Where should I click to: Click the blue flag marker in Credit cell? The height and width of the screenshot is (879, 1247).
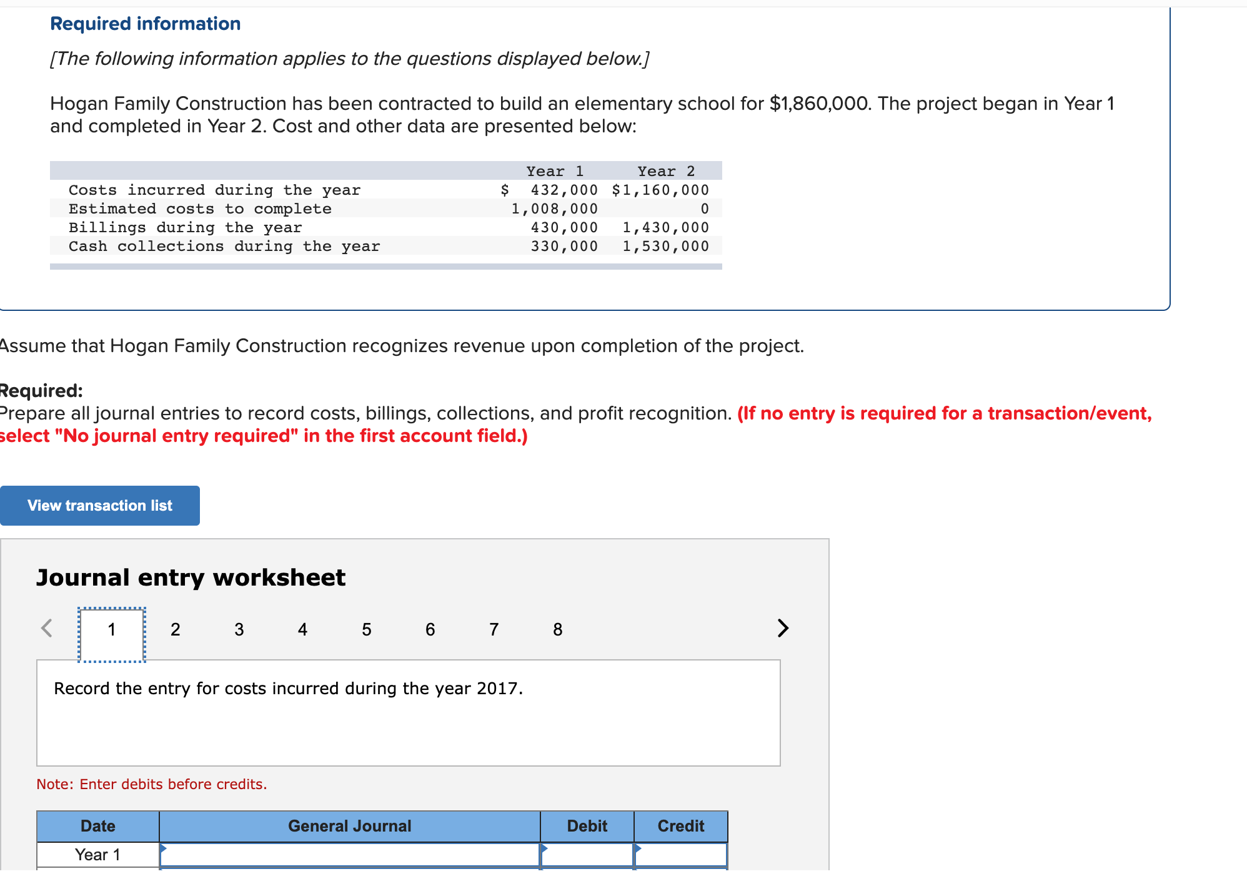pos(637,850)
